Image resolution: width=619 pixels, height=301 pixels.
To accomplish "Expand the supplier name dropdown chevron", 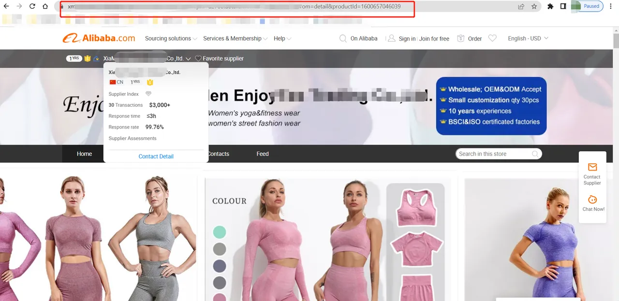I will click(189, 58).
